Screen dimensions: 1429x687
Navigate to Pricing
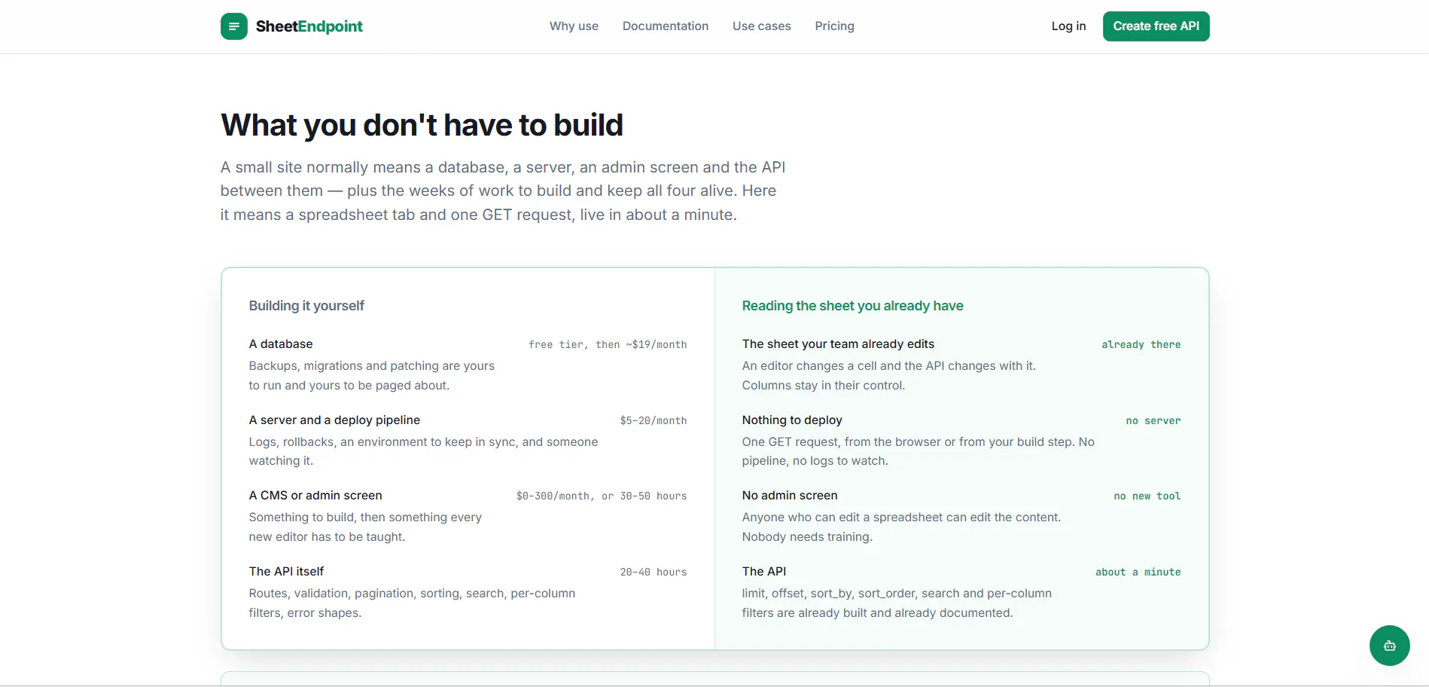834,26
